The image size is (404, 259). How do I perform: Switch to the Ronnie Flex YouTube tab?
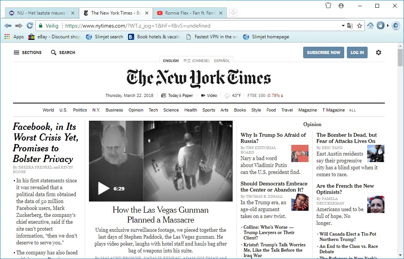190,13
